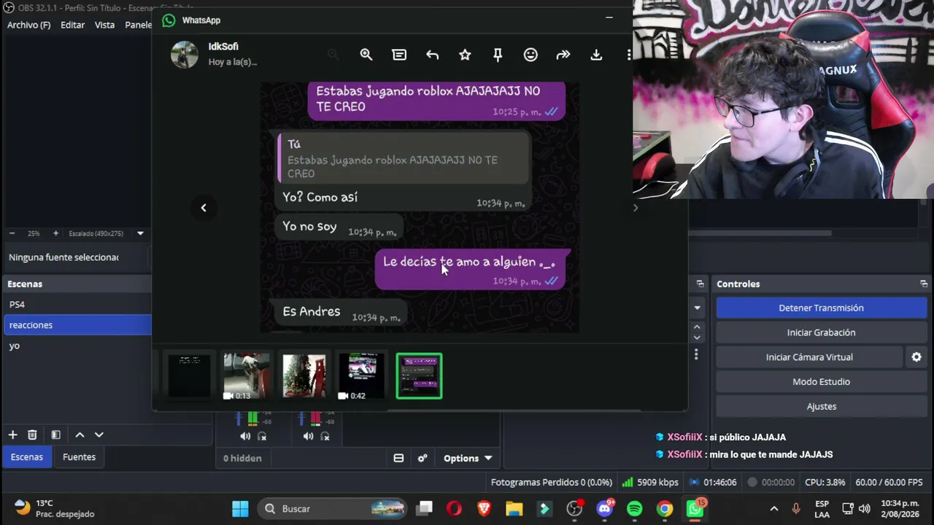934x525 pixels.
Task: Click the 0 hidden mixer button
Action: pos(242,458)
